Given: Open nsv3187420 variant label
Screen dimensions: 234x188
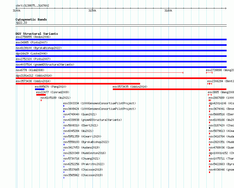Looking at the screenshot, I should pyautogui.click(x=221, y=125).
